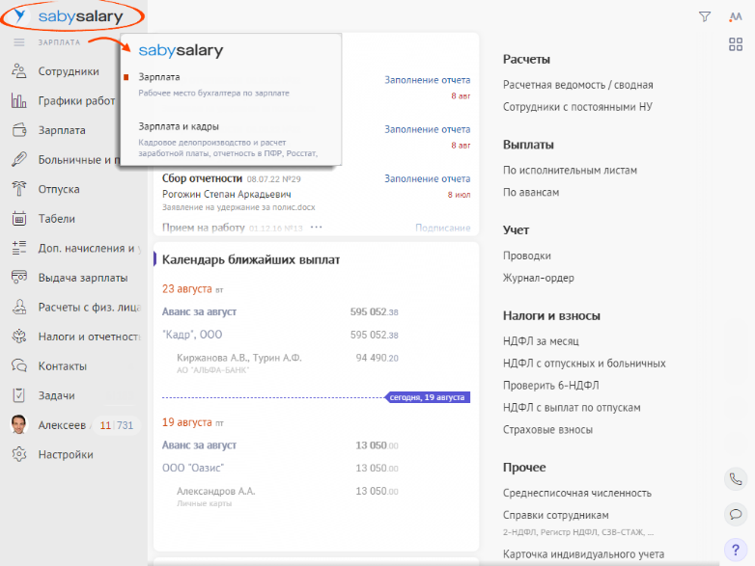755x566 pixels.
Task: Open Сотрудники in the sidebar
Action: click(x=69, y=71)
